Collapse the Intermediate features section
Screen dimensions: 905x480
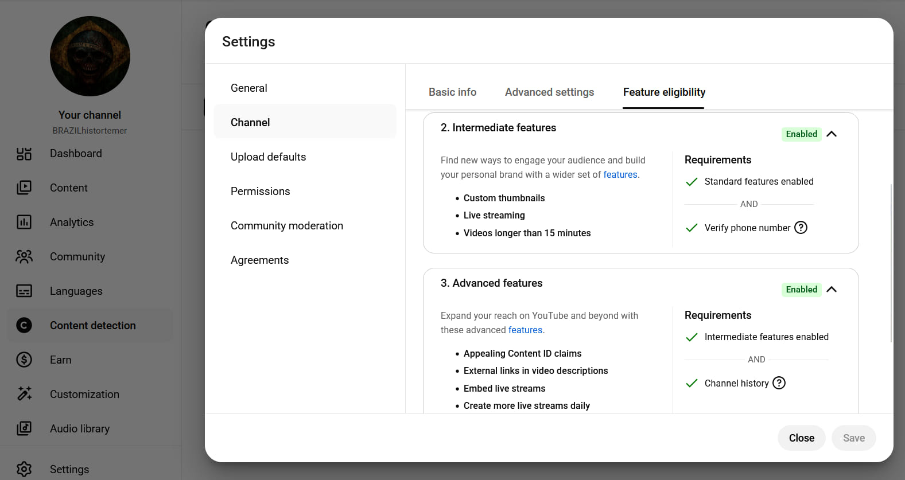pos(832,134)
